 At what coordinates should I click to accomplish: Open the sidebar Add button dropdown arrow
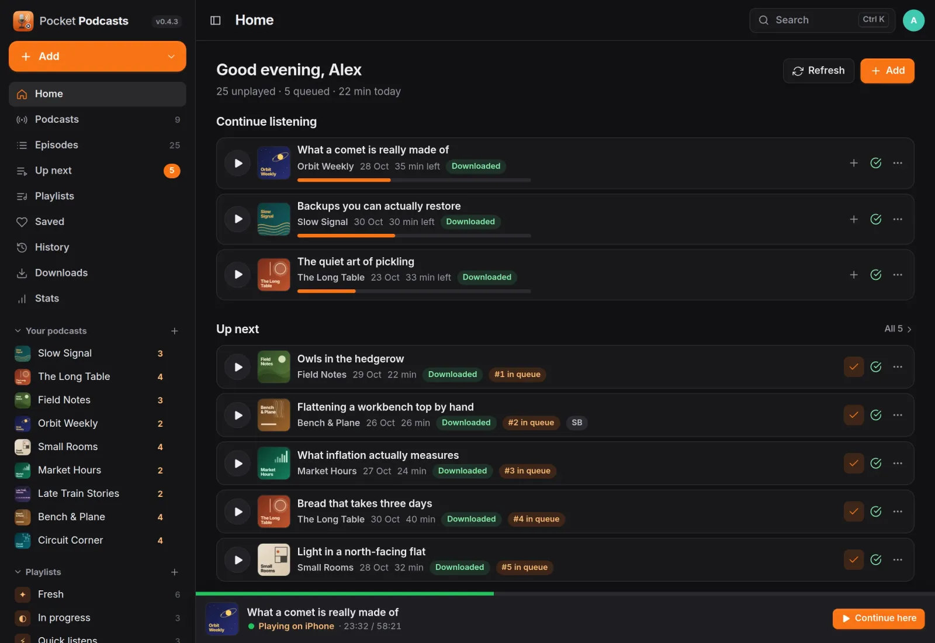(x=171, y=57)
